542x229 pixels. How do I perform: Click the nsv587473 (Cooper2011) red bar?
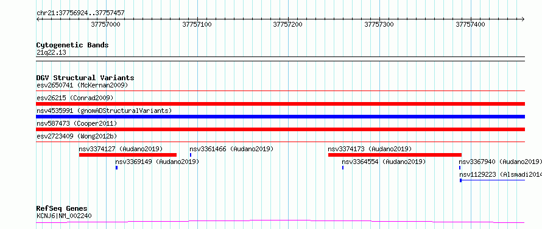[x=280, y=129]
